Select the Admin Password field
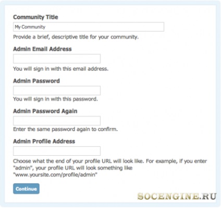The image size is (221, 208). pyautogui.click(x=57, y=90)
